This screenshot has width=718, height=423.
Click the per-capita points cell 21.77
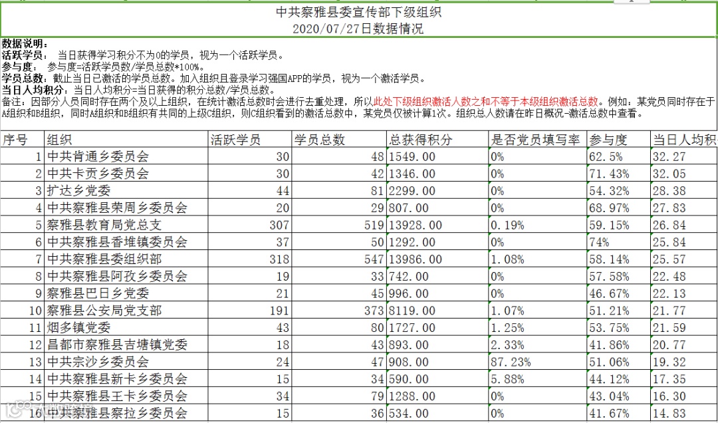[x=684, y=311]
